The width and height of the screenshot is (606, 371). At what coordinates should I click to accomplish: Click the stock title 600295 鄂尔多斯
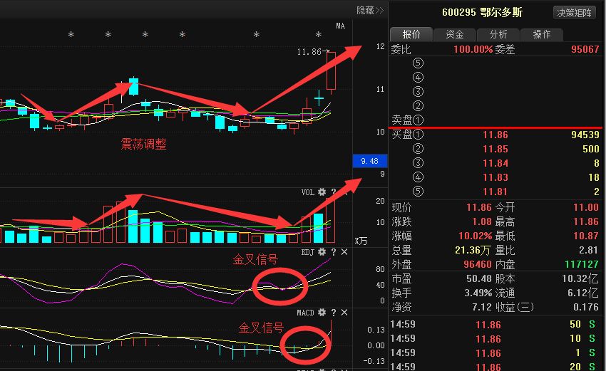pyautogui.click(x=482, y=13)
